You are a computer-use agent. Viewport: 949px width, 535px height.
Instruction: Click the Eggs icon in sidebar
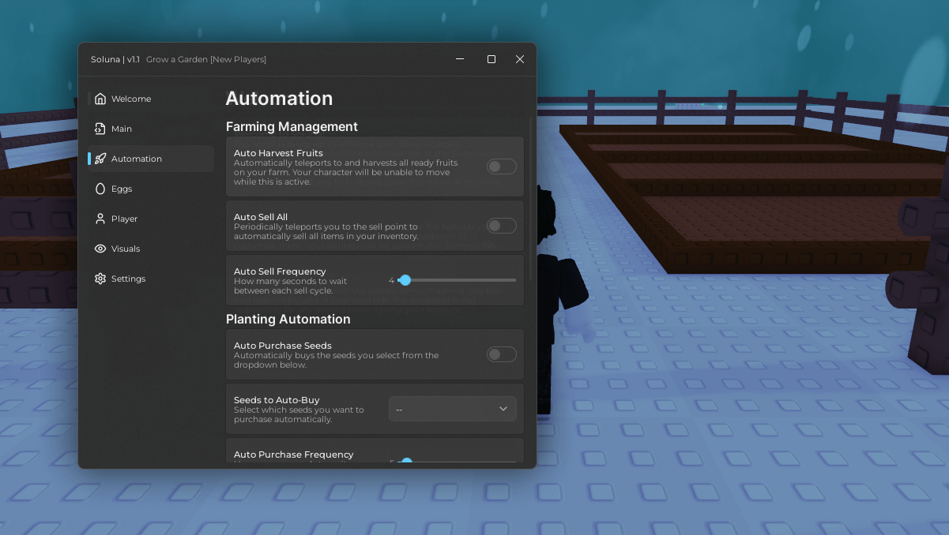point(100,189)
